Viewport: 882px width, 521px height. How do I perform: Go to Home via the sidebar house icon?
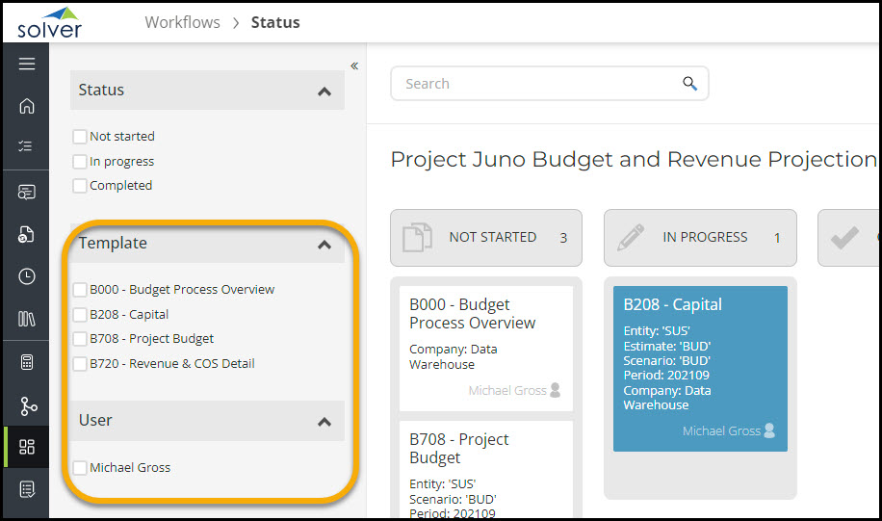tap(26, 106)
